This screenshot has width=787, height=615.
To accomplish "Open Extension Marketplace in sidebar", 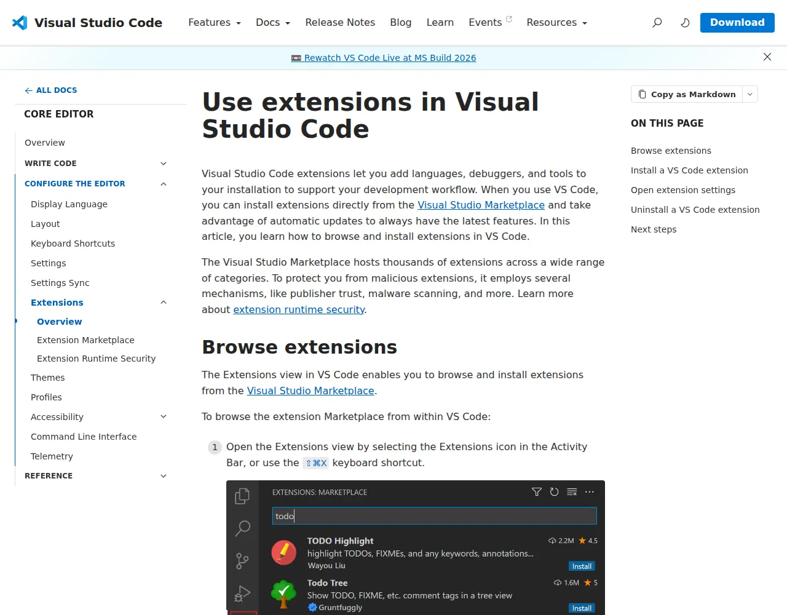I will [85, 340].
